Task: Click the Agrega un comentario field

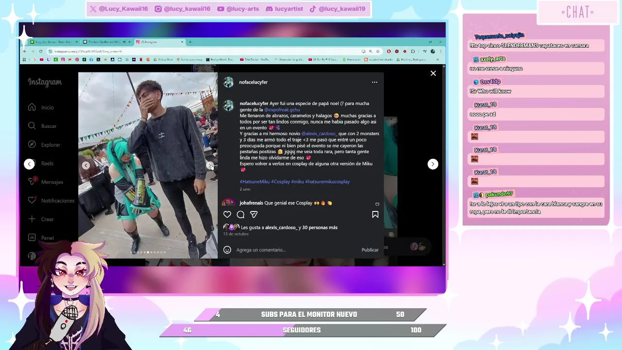Action: [x=296, y=250]
